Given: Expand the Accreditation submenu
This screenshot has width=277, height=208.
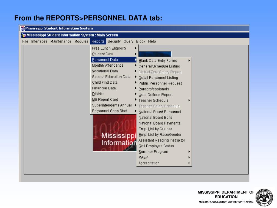Looking at the screenshot, I should (x=164, y=163).
